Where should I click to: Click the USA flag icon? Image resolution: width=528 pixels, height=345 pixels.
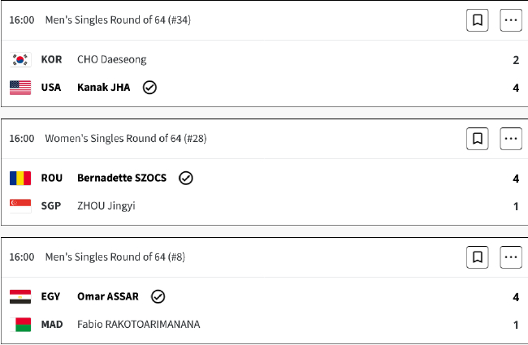[20, 87]
